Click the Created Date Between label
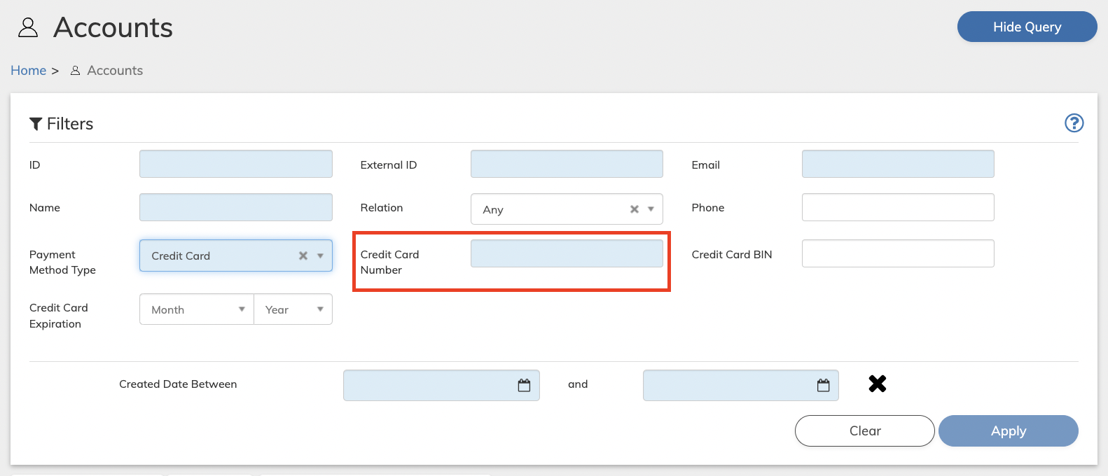Screen dimensions: 1108x476 pyautogui.click(x=178, y=384)
